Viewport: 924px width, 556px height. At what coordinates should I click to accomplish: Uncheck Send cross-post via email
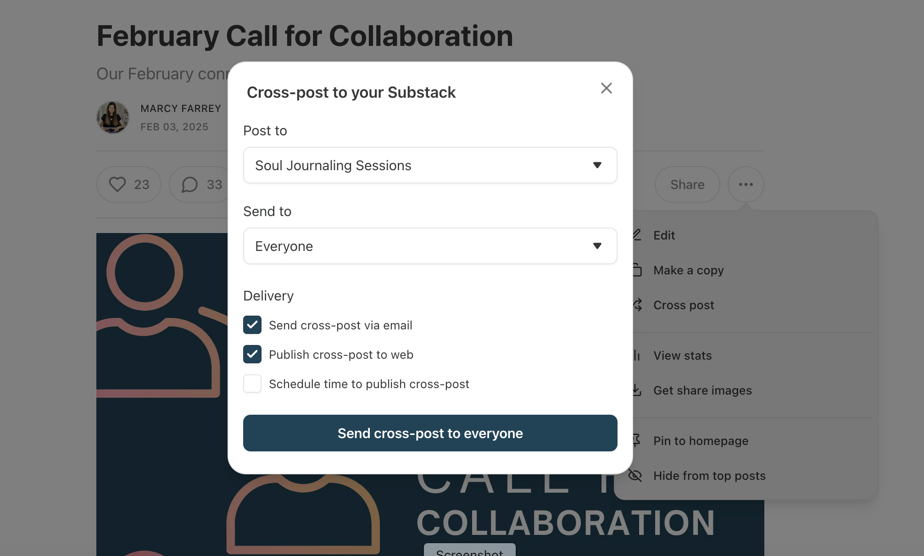coord(252,325)
